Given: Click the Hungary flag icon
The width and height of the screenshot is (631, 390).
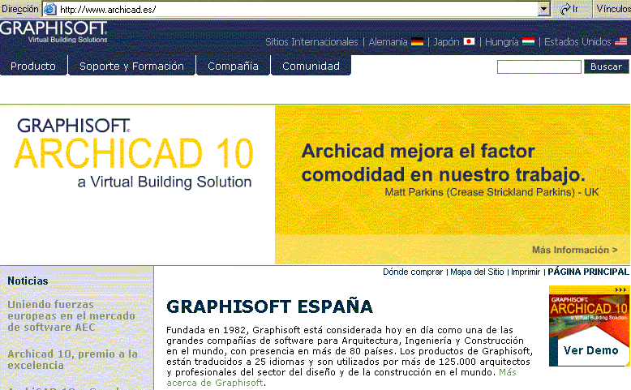Looking at the screenshot, I should (527, 41).
